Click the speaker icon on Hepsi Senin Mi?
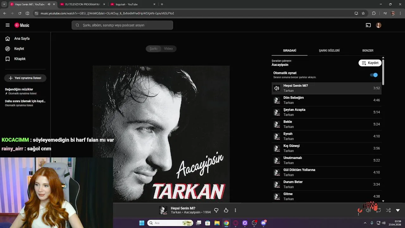The height and width of the screenshot is (228, 405). click(x=277, y=88)
